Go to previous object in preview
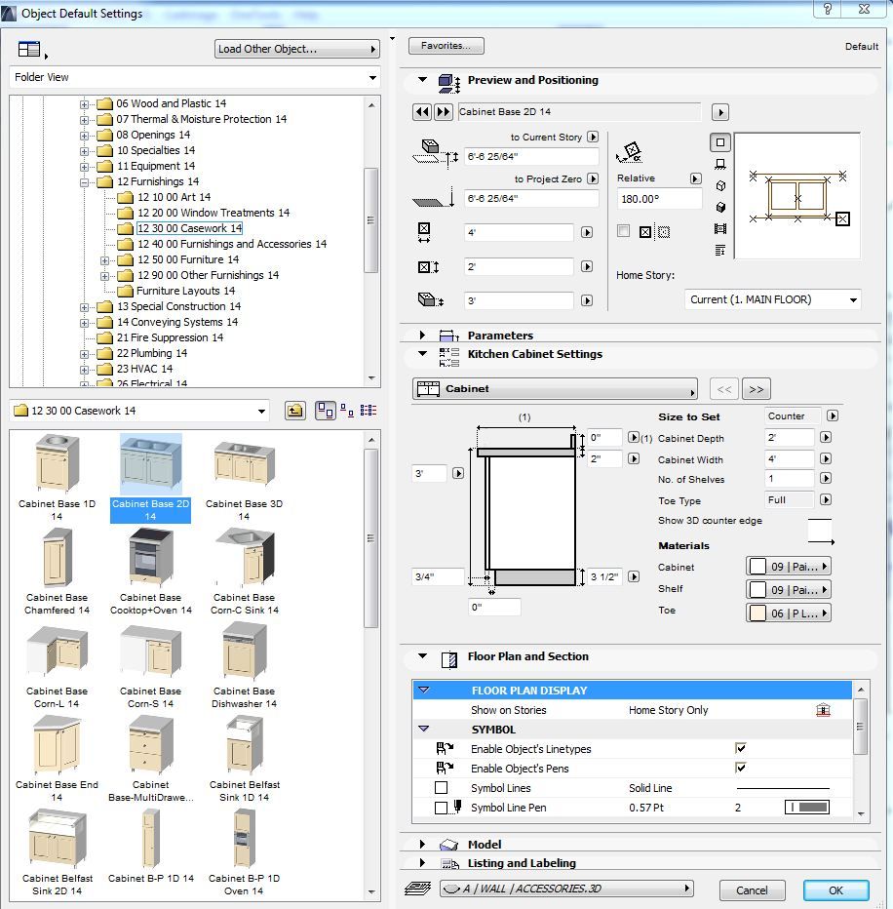Screen dimensions: 893x909 coord(422,112)
